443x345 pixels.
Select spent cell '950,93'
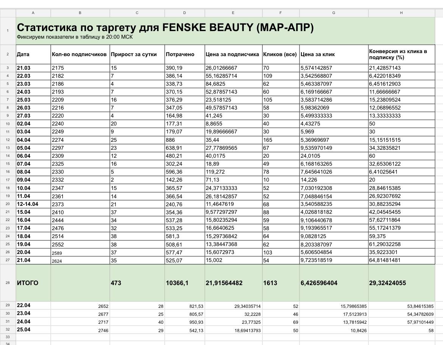185,322
